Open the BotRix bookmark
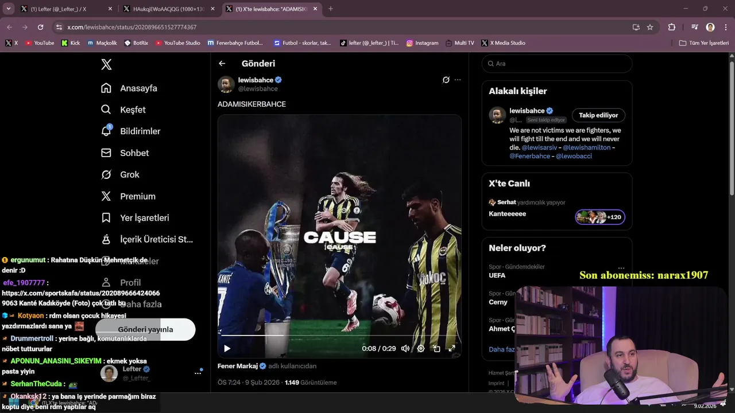 136,43
